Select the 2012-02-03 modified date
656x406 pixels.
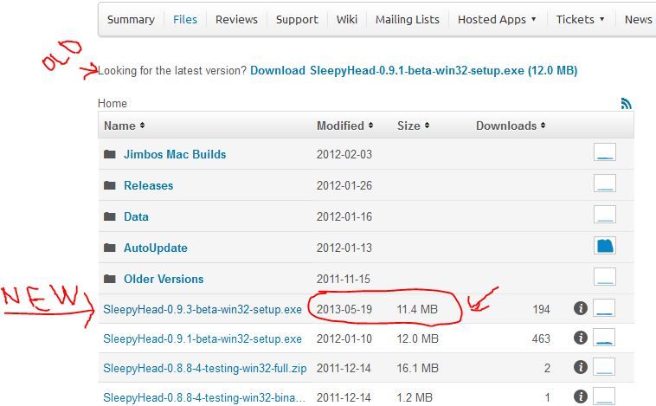coord(344,154)
